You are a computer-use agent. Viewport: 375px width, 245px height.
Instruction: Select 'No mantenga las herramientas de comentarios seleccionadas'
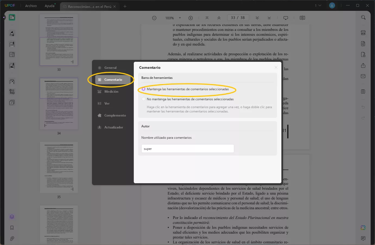[144, 99]
